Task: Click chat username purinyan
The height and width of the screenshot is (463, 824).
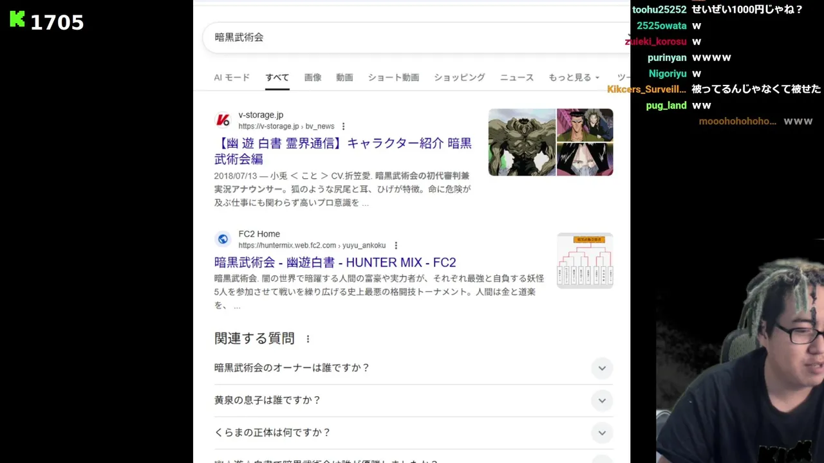Action: (x=668, y=58)
